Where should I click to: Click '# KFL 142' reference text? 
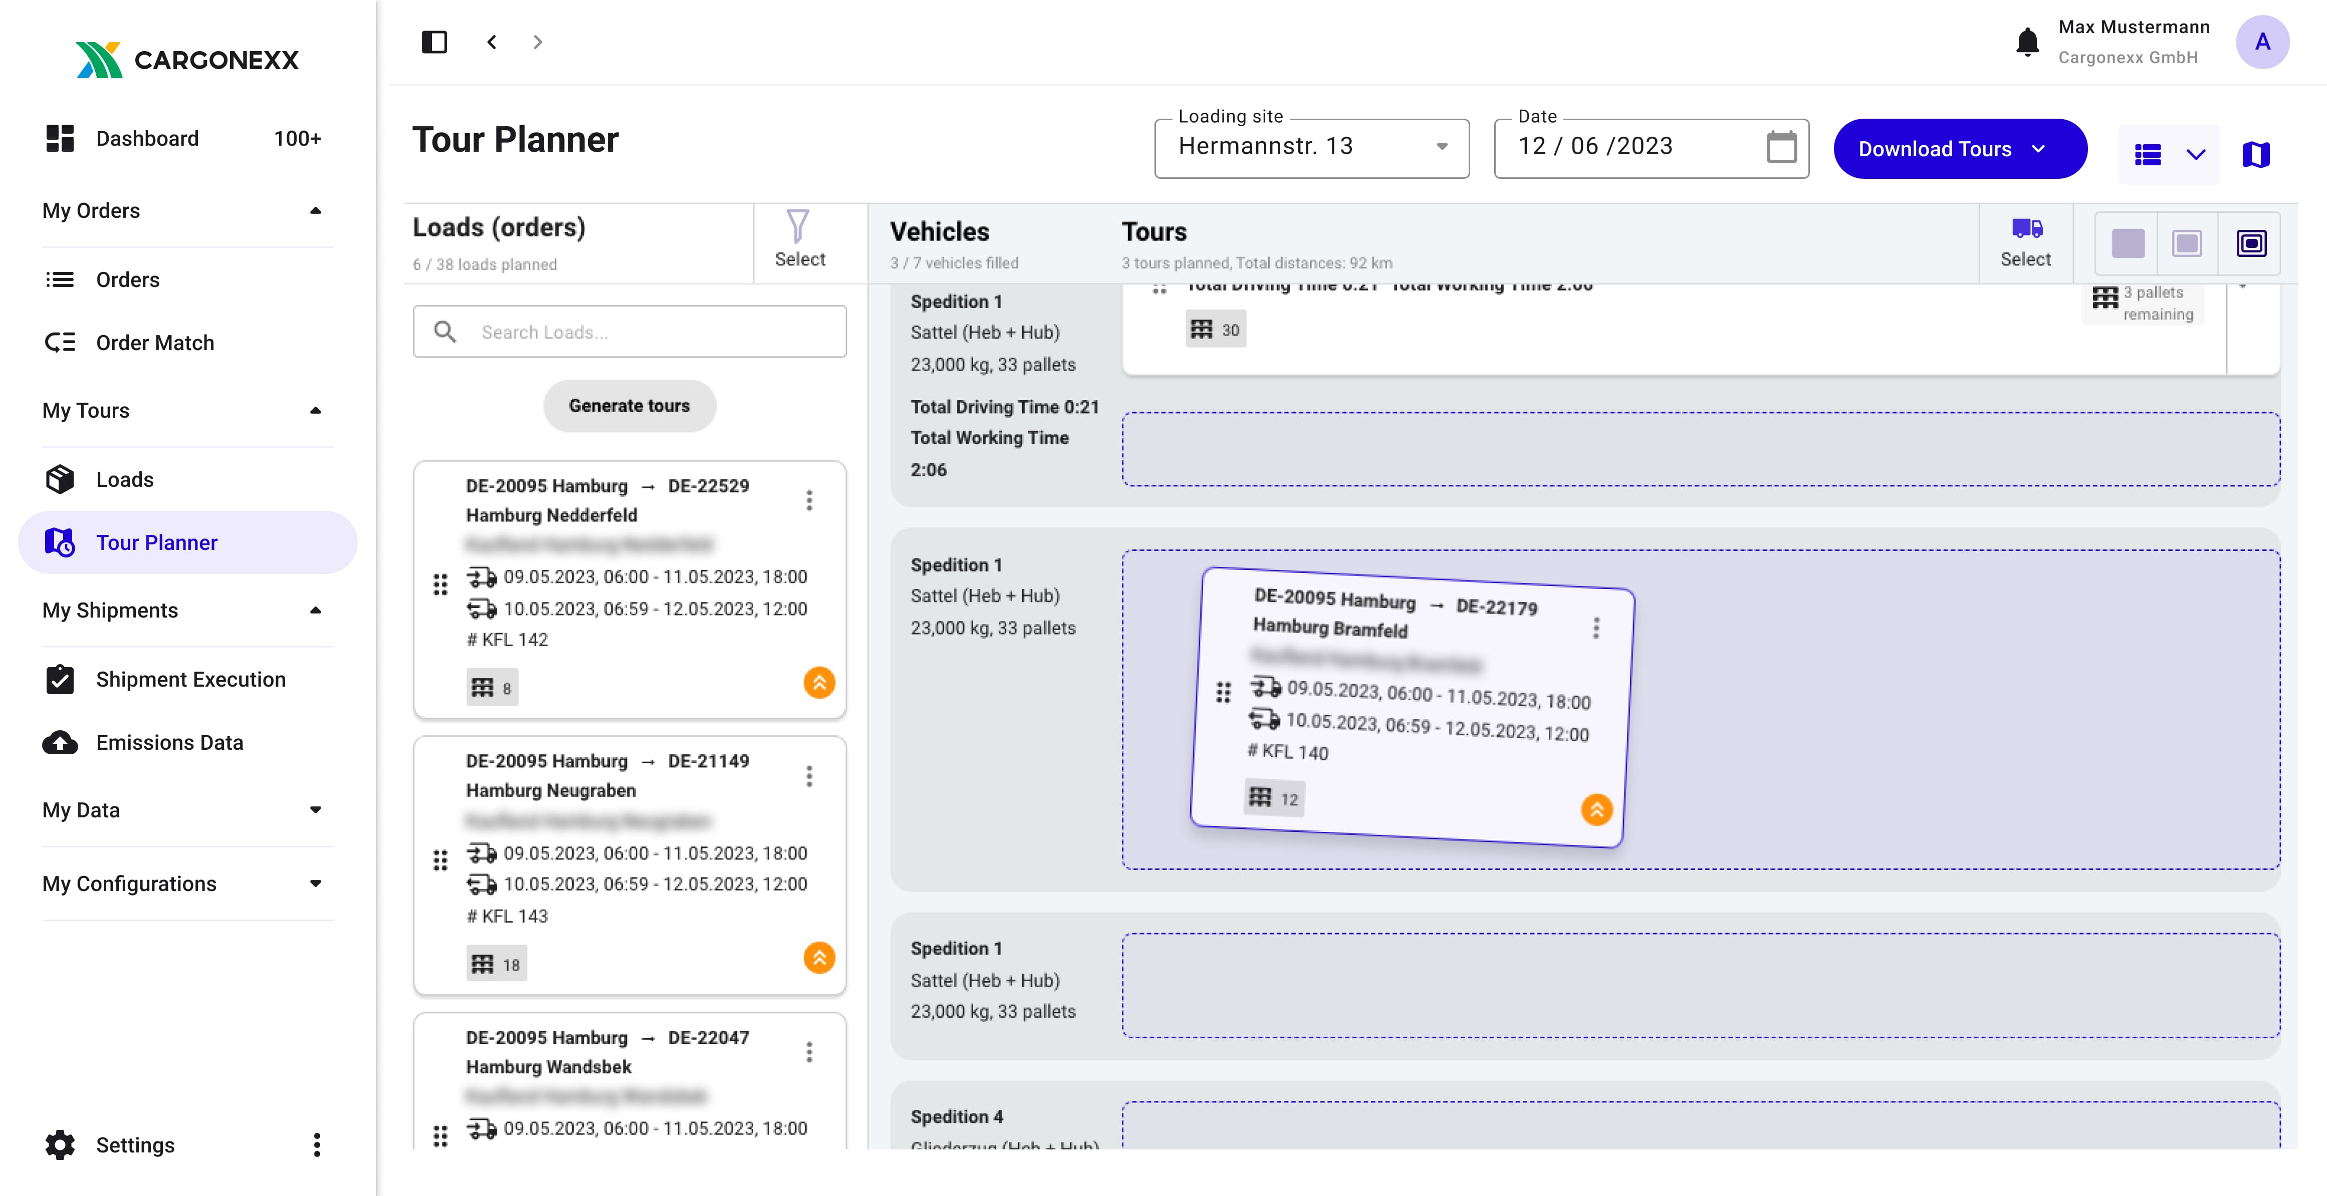507,640
